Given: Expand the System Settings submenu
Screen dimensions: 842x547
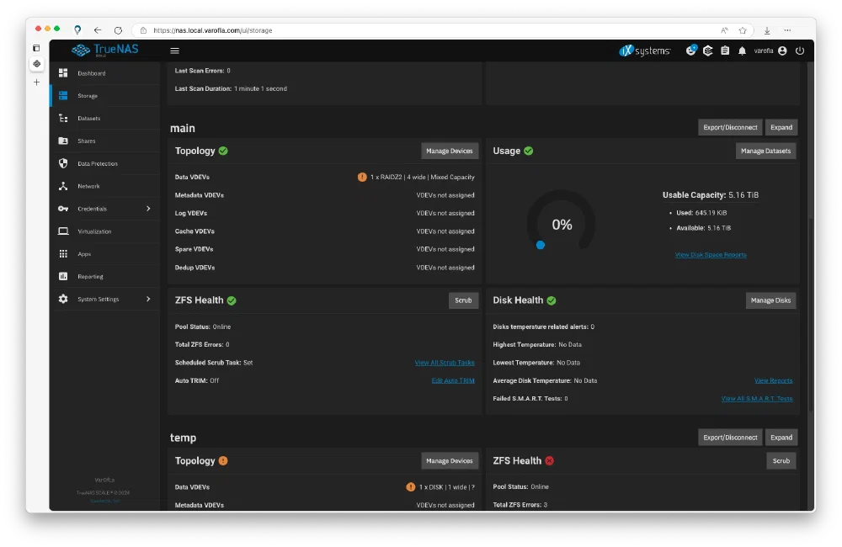Looking at the screenshot, I should 148,299.
